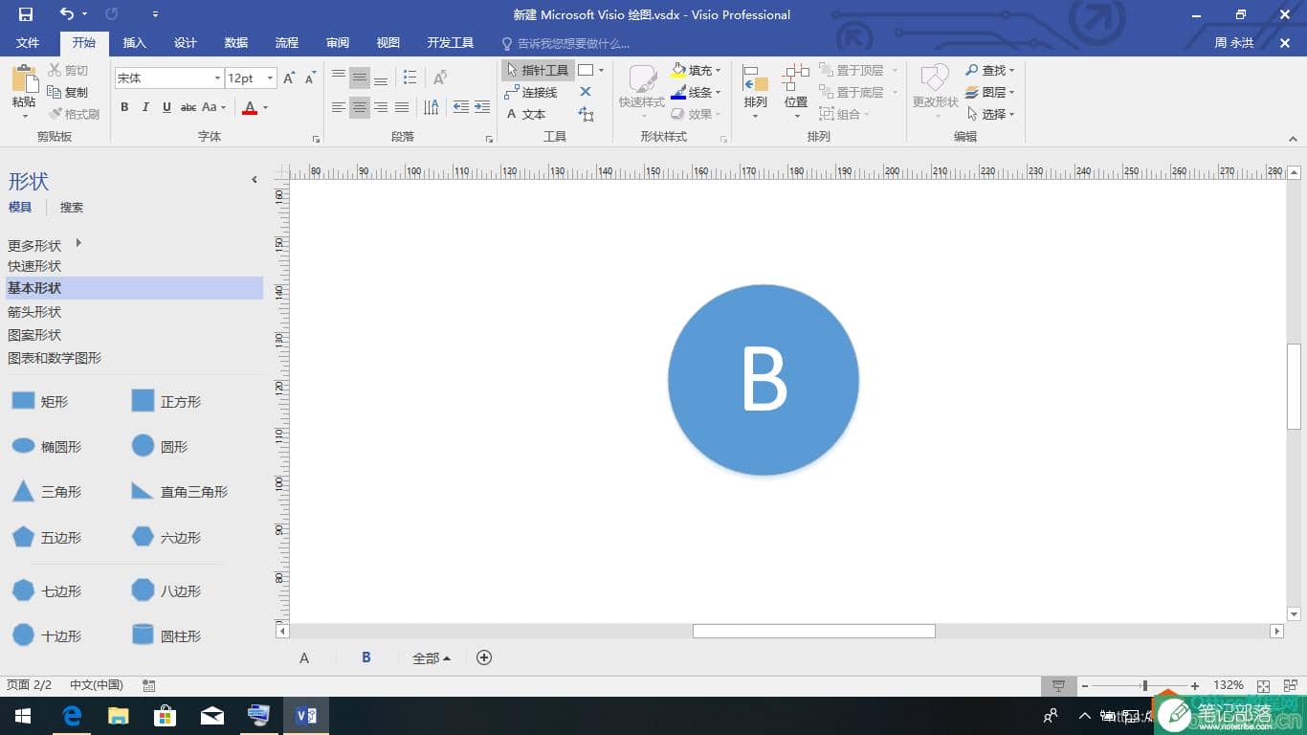
Task: Open the font color dropdown arrow
Action: pyautogui.click(x=266, y=107)
